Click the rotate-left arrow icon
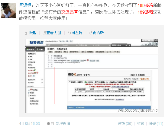This screenshot has height=127, width=165. 70,33
